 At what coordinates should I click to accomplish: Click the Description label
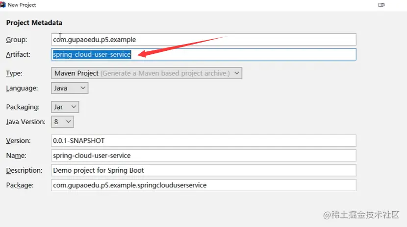pyautogui.click(x=24, y=170)
